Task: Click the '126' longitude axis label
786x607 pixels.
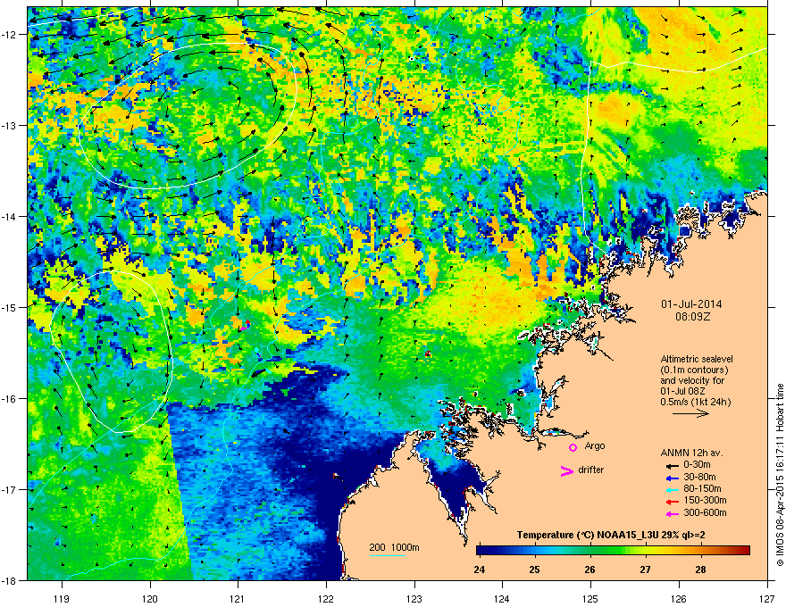Action: pos(679,598)
